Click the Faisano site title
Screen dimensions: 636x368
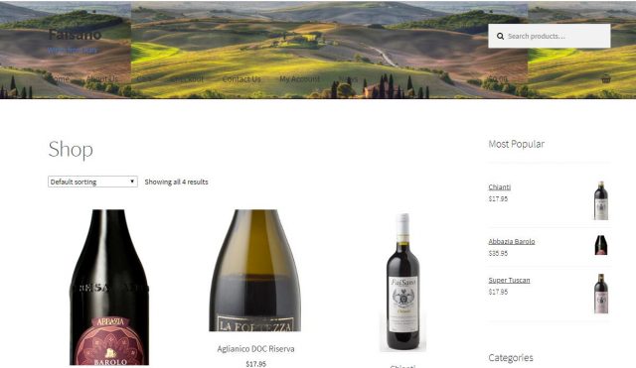click(75, 35)
